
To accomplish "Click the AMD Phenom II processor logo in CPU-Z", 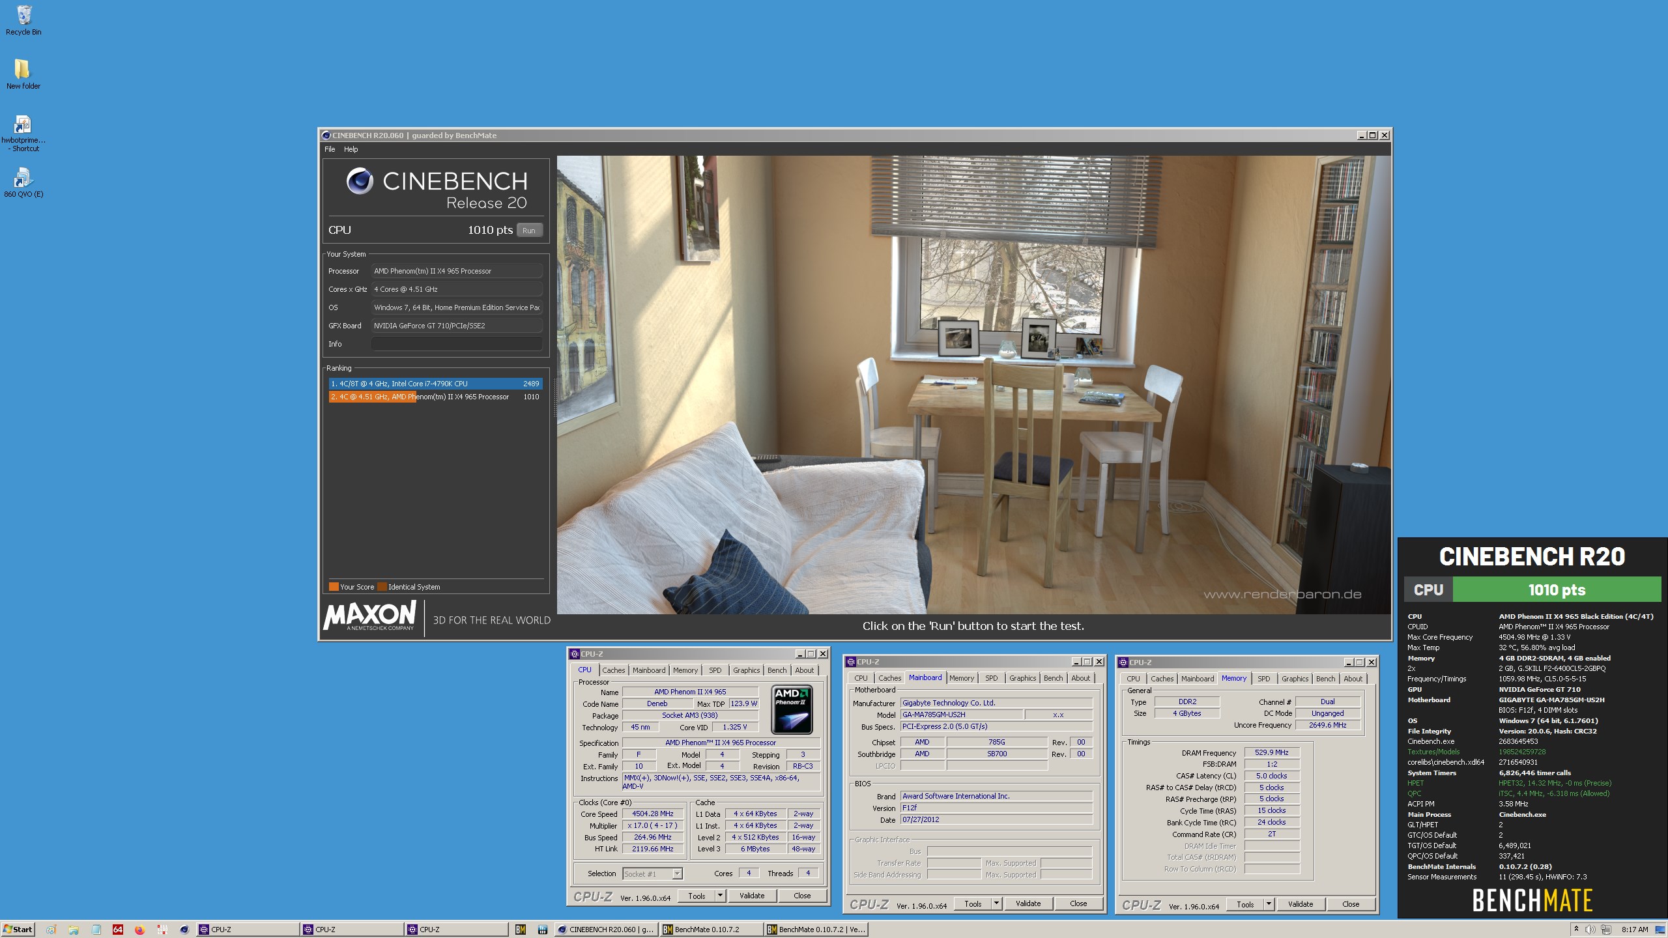I will point(791,709).
